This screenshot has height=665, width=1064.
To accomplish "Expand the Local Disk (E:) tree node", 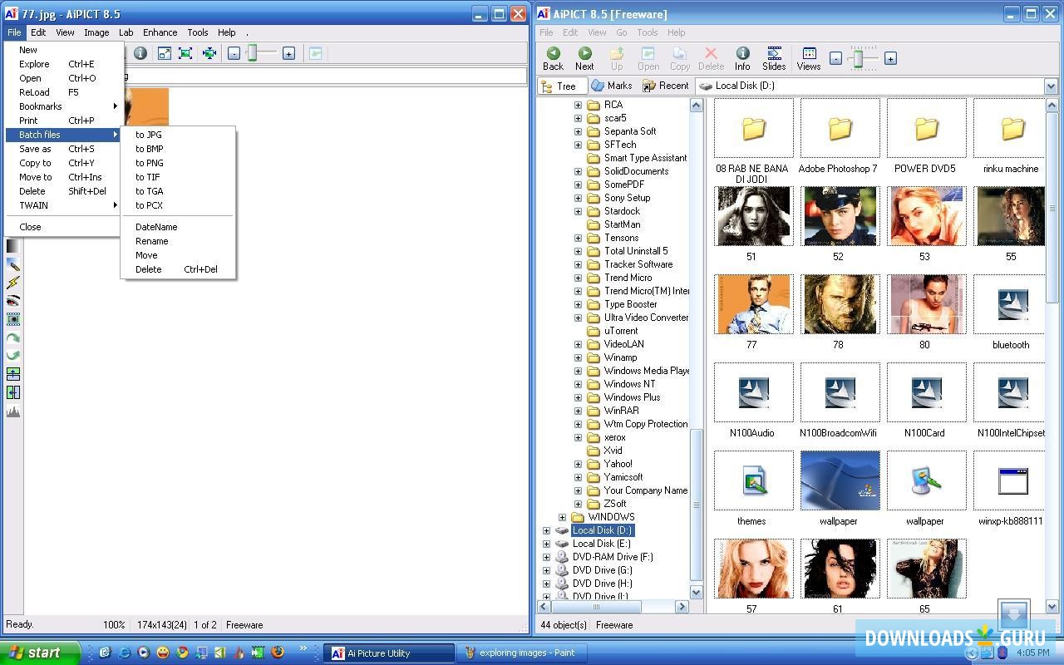I will tap(546, 544).
